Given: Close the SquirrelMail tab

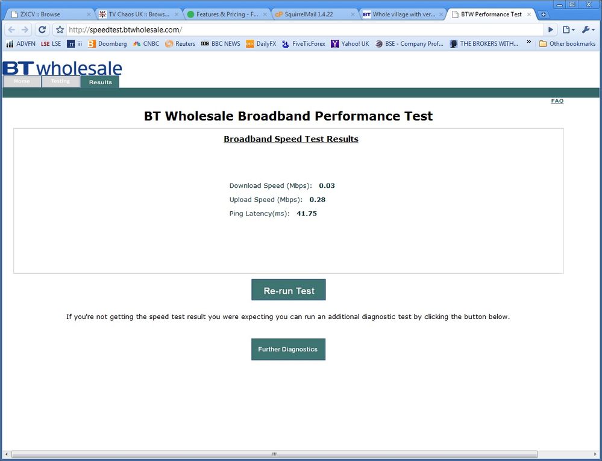Looking at the screenshot, I should 353,14.
